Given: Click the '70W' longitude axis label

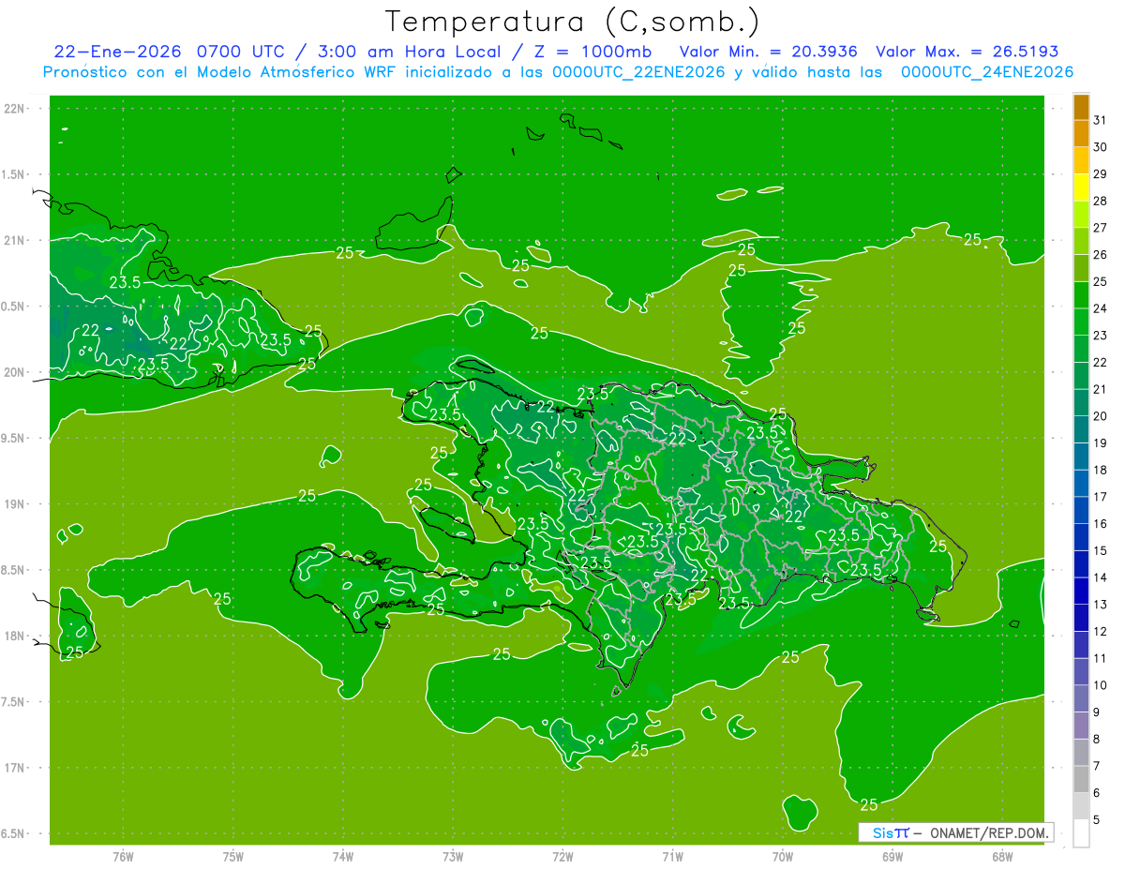Looking at the screenshot, I should 783,856.
